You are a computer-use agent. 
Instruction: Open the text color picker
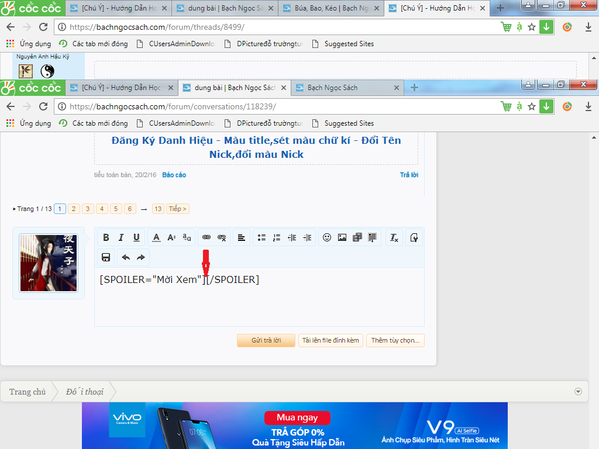(156, 237)
